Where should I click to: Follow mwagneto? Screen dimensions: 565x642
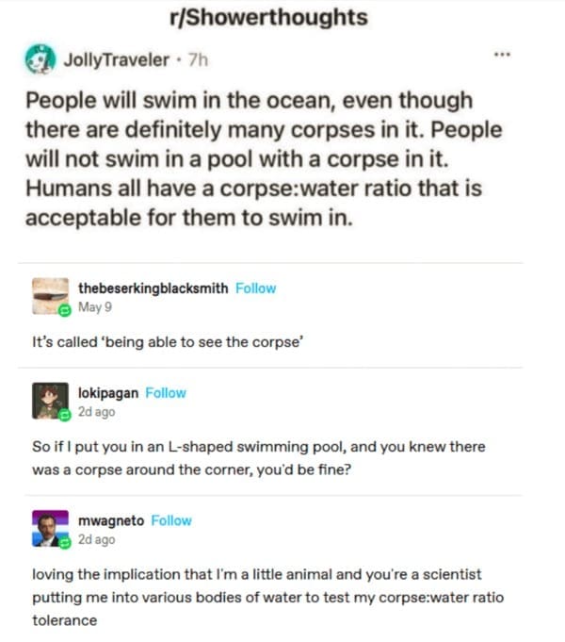[171, 520]
